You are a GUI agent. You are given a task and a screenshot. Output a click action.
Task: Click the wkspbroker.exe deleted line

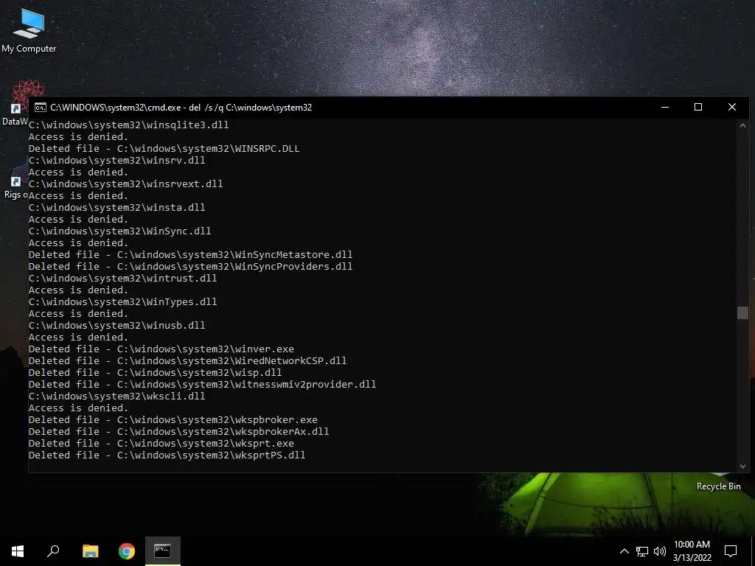173,419
